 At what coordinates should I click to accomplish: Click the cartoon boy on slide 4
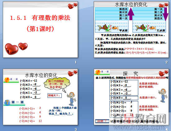pyautogui.click(x=163, y=96)
